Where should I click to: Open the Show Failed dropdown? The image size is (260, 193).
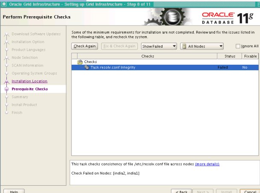(x=159, y=46)
